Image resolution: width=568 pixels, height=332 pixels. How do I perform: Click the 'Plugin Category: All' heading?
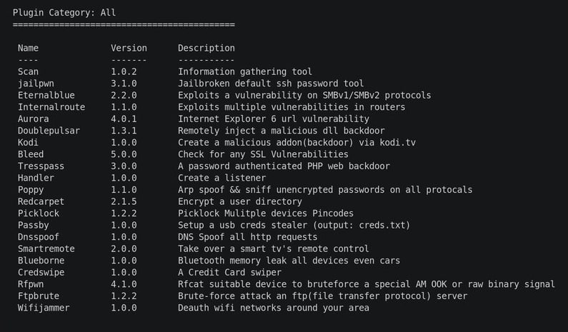pos(64,13)
